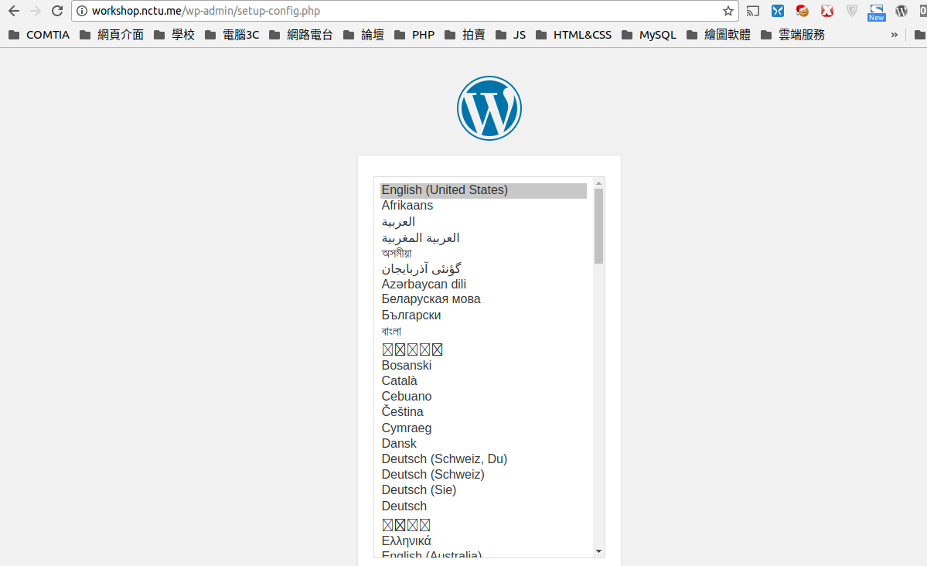Open the 網路電台 bookmarks folder
Image resolution: width=927 pixels, height=566 pixels.
point(301,35)
